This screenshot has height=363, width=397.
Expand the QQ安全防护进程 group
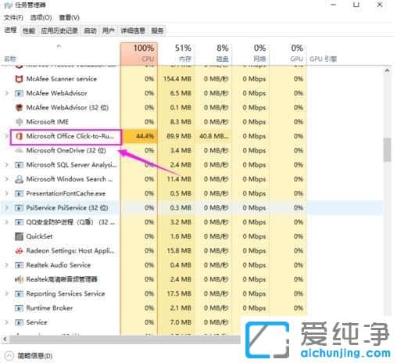(7, 222)
